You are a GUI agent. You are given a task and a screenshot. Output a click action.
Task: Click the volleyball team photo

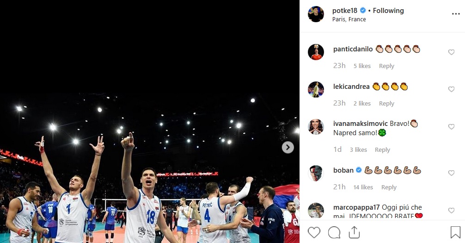click(150, 121)
